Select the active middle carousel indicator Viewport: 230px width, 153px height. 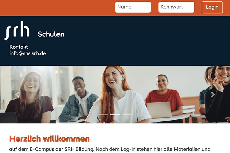pyautogui.click(x=115, y=115)
